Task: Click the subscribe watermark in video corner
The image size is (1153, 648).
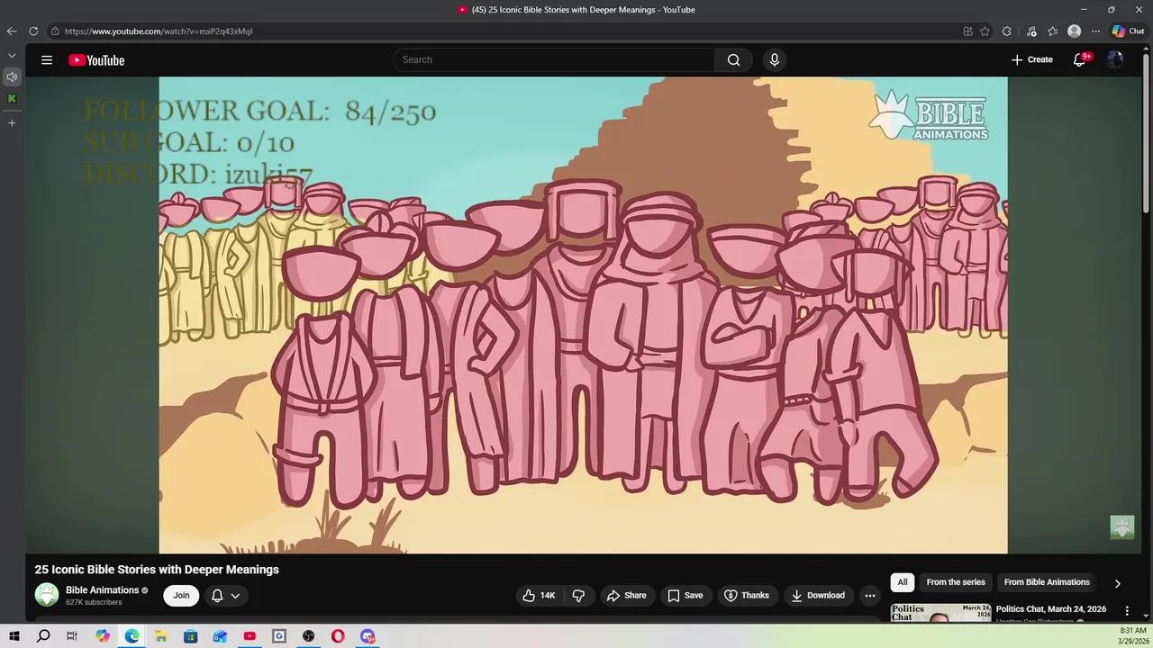Action: 1121,527
